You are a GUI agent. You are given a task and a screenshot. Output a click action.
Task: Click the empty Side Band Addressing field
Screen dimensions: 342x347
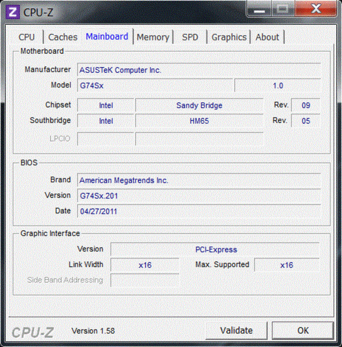145,280
